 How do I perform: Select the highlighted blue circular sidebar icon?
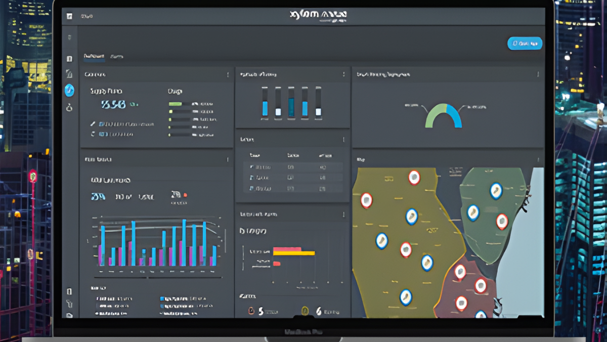[x=69, y=91]
